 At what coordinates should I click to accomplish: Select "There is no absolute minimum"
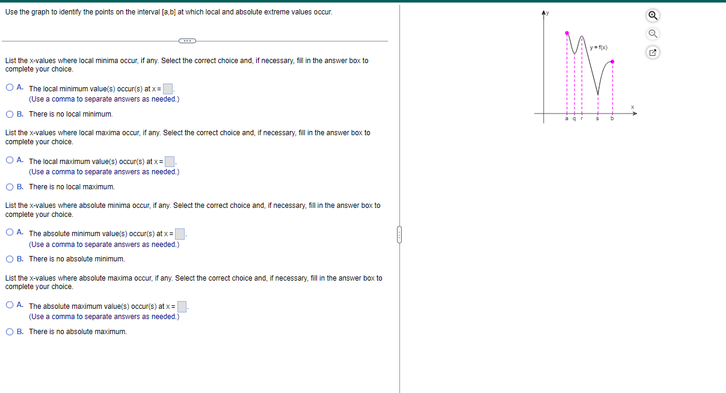point(10,258)
